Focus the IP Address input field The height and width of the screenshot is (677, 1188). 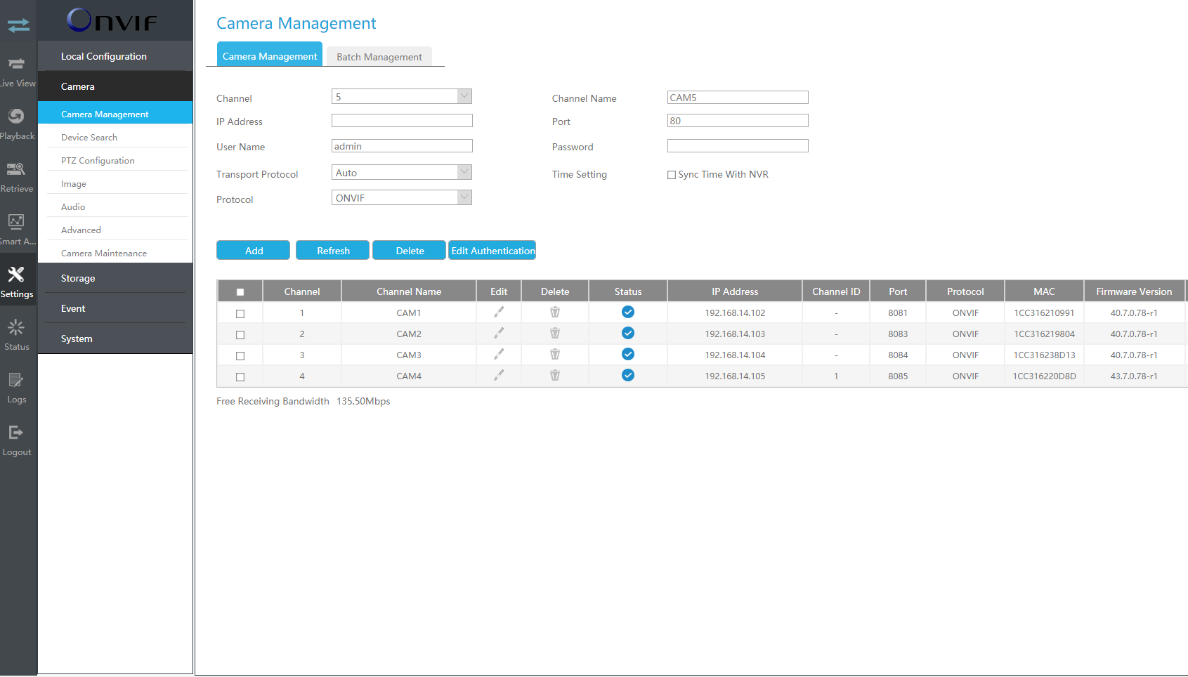click(402, 121)
